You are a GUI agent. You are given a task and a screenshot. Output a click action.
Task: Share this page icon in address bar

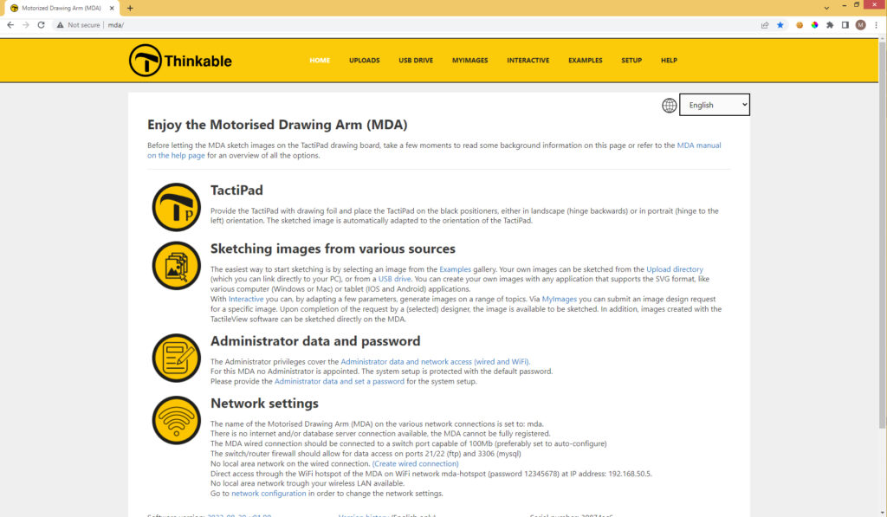(765, 25)
